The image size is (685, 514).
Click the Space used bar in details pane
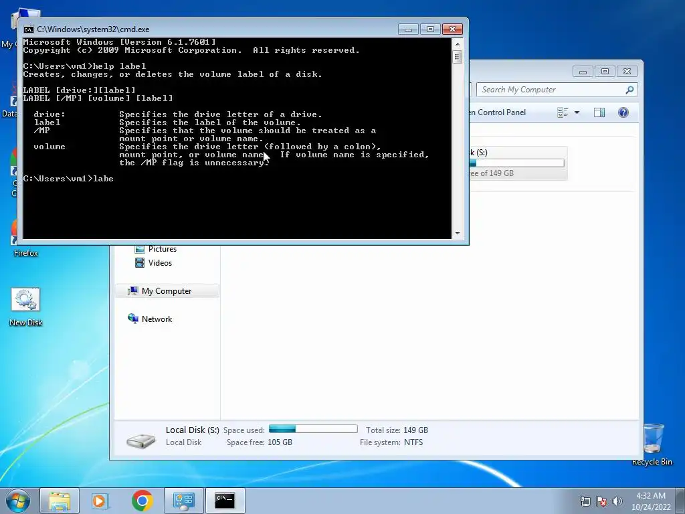pos(313,429)
